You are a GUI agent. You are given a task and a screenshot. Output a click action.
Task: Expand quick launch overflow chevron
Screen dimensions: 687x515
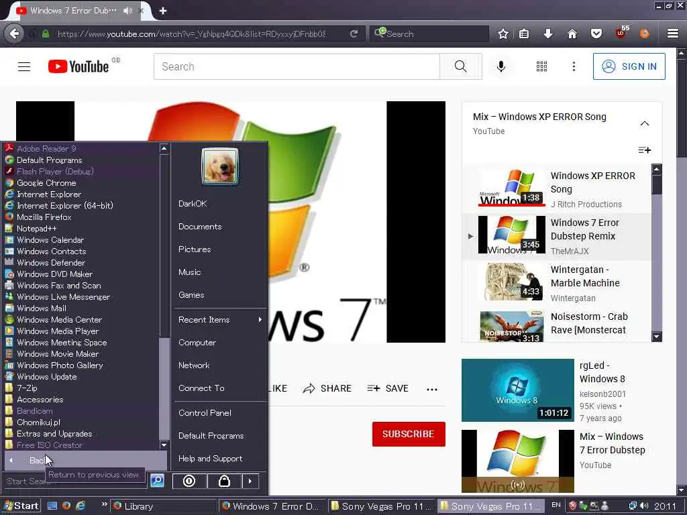click(x=104, y=504)
